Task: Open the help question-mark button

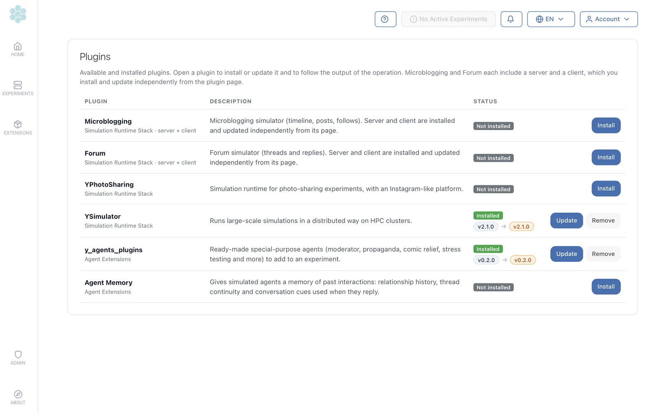Action: pos(385,19)
